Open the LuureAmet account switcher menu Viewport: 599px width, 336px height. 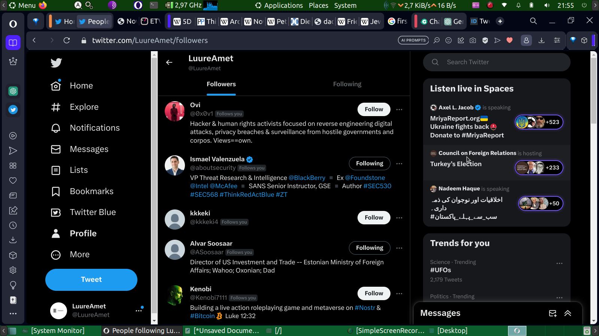[x=139, y=311]
